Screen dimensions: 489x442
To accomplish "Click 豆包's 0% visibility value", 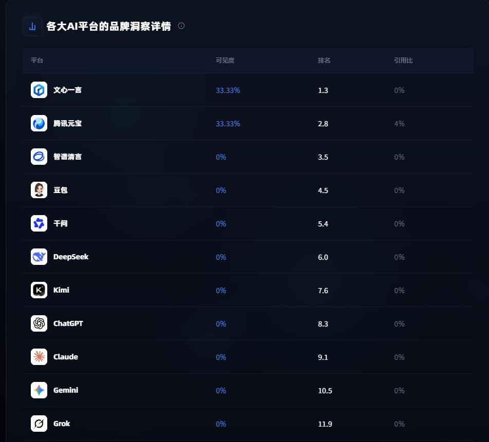I will point(221,190).
